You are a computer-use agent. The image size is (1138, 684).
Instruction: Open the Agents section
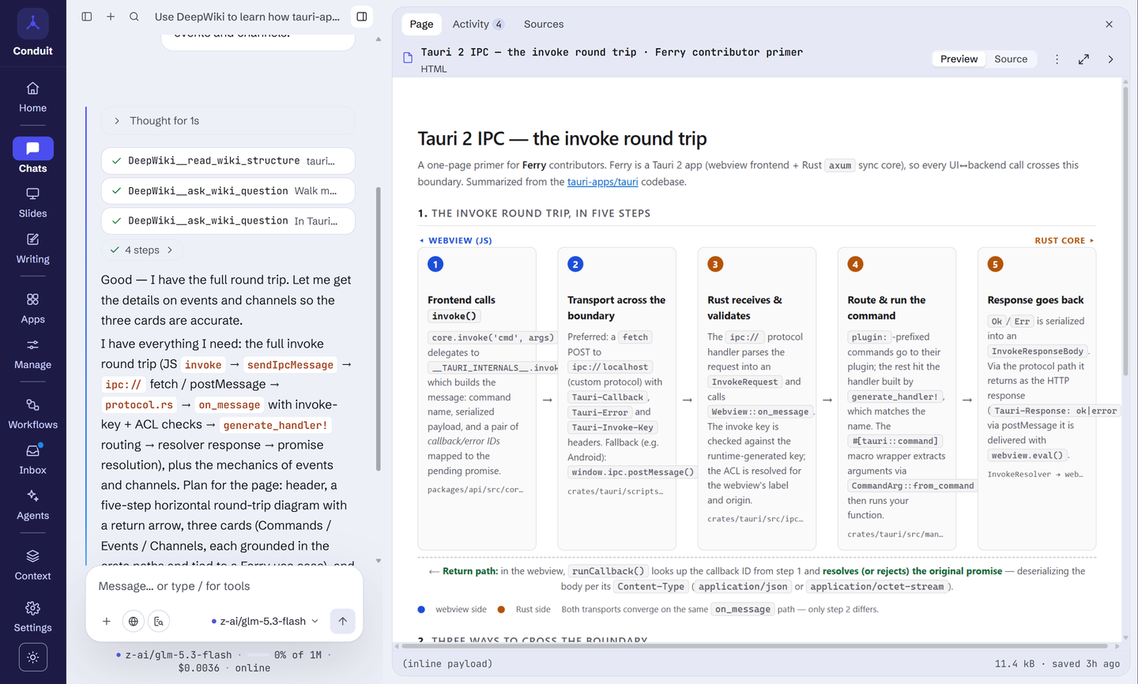tap(32, 505)
